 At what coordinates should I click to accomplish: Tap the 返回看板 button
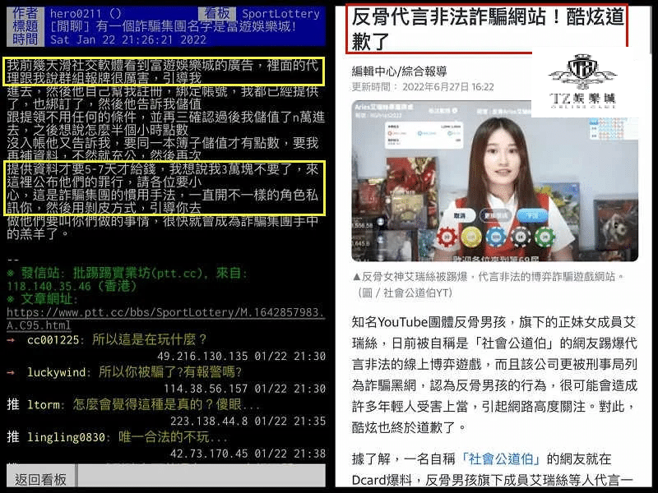tap(40, 478)
